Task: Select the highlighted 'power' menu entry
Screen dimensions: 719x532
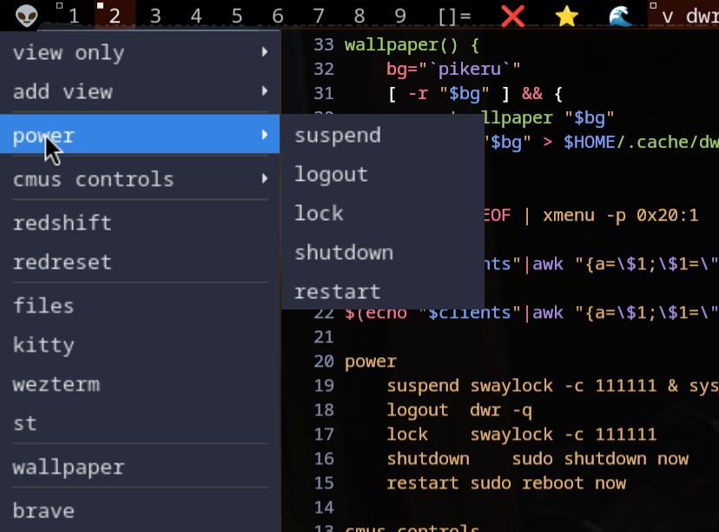Action: (140, 134)
